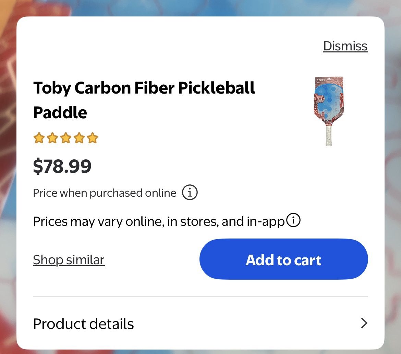Open the Shop similar link

click(68, 259)
